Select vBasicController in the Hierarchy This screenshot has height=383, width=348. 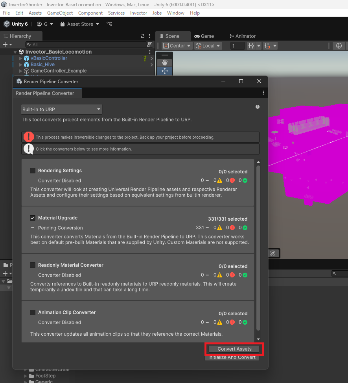point(49,58)
